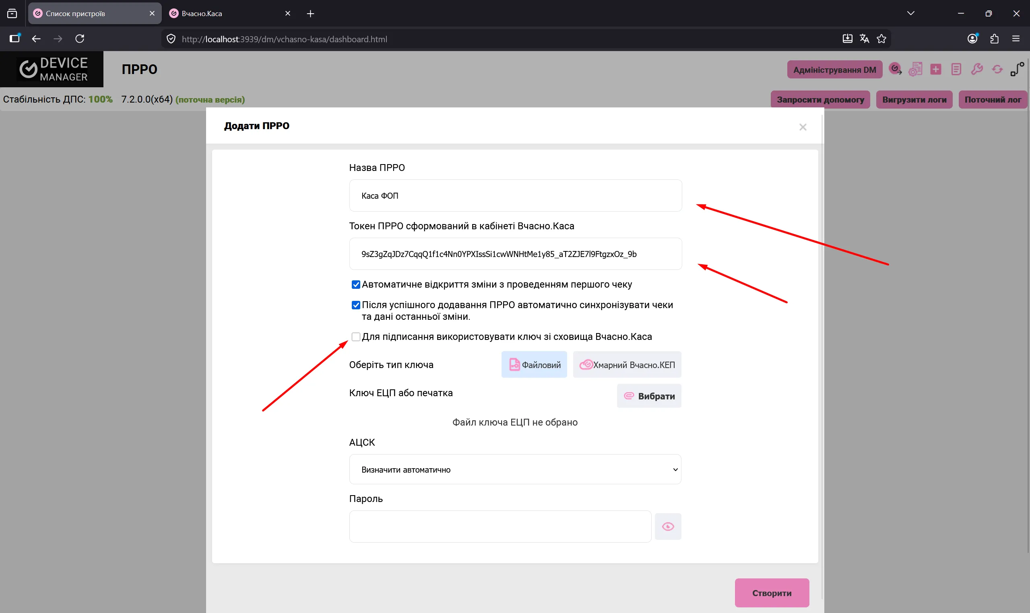Open the АЦСК dropdown
This screenshot has width=1030, height=613.
pyautogui.click(x=515, y=470)
